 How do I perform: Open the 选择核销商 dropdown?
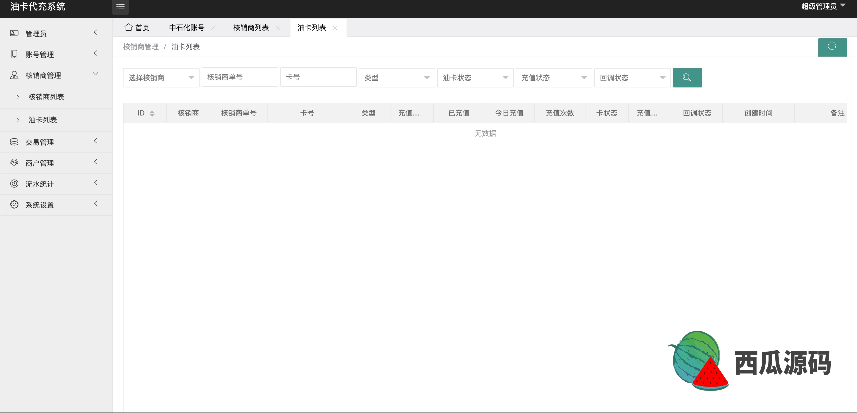tap(161, 78)
